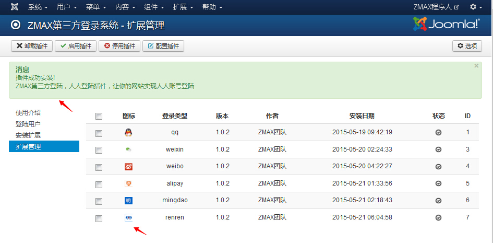Click the 'weixin' login type cell
493x243 pixels.
[x=175, y=149]
